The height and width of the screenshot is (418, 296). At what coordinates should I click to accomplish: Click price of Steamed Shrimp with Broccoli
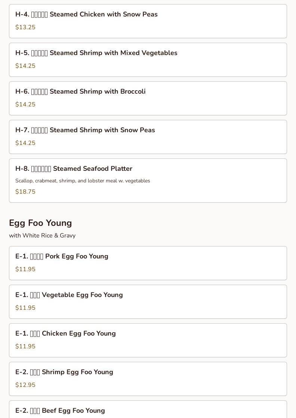click(25, 104)
